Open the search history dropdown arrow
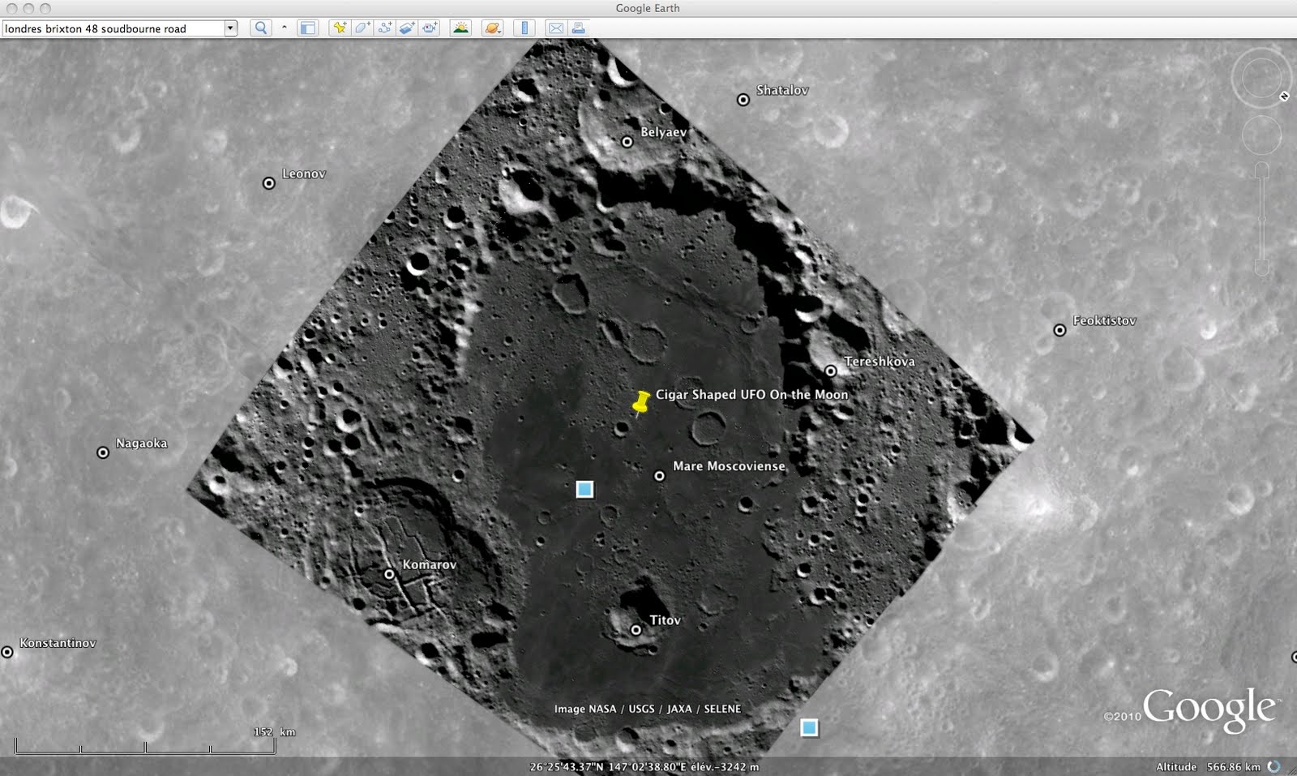Screen dimensions: 1297x776 click(230, 28)
